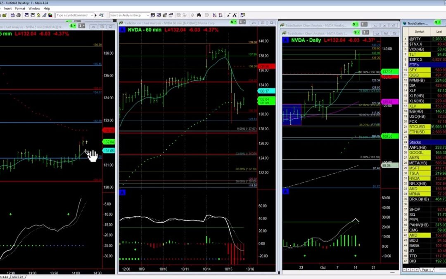Select the Page 1 tab in radar window

[x=426, y=269]
